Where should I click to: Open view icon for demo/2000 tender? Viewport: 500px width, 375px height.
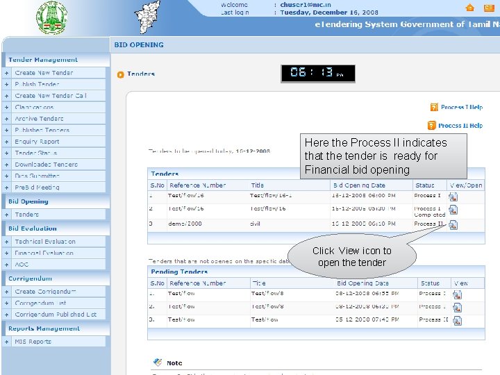click(x=453, y=225)
